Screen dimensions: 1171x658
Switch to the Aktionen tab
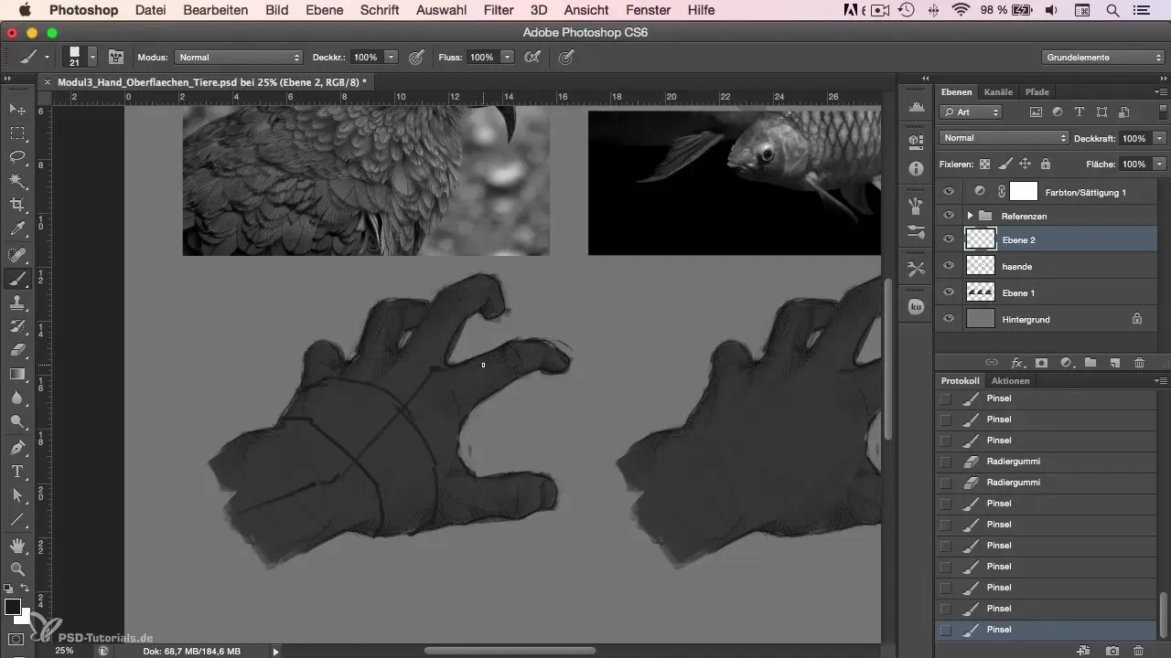(x=1010, y=380)
